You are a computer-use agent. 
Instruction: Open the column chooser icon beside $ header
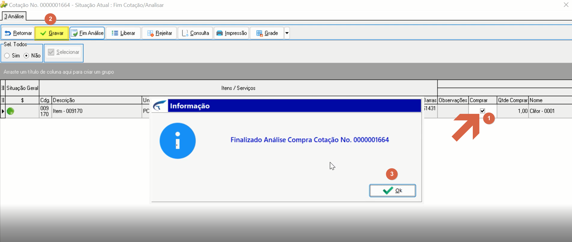click(3, 100)
